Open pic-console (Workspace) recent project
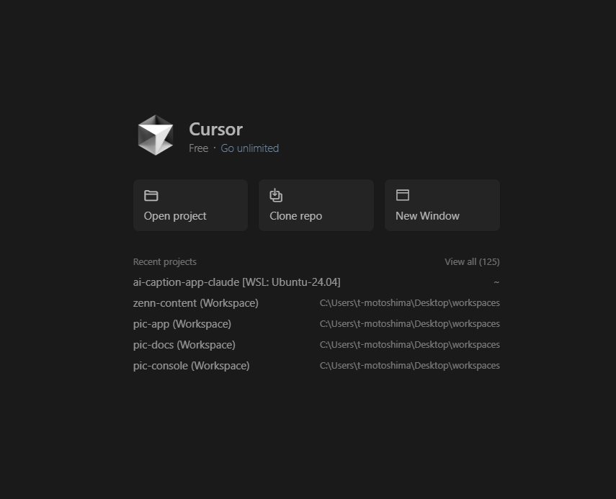The width and height of the screenshot is (616, 499). coord(192,366)
